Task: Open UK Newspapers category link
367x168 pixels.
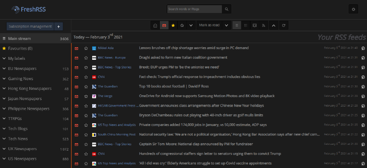Action: click(22, 148)
